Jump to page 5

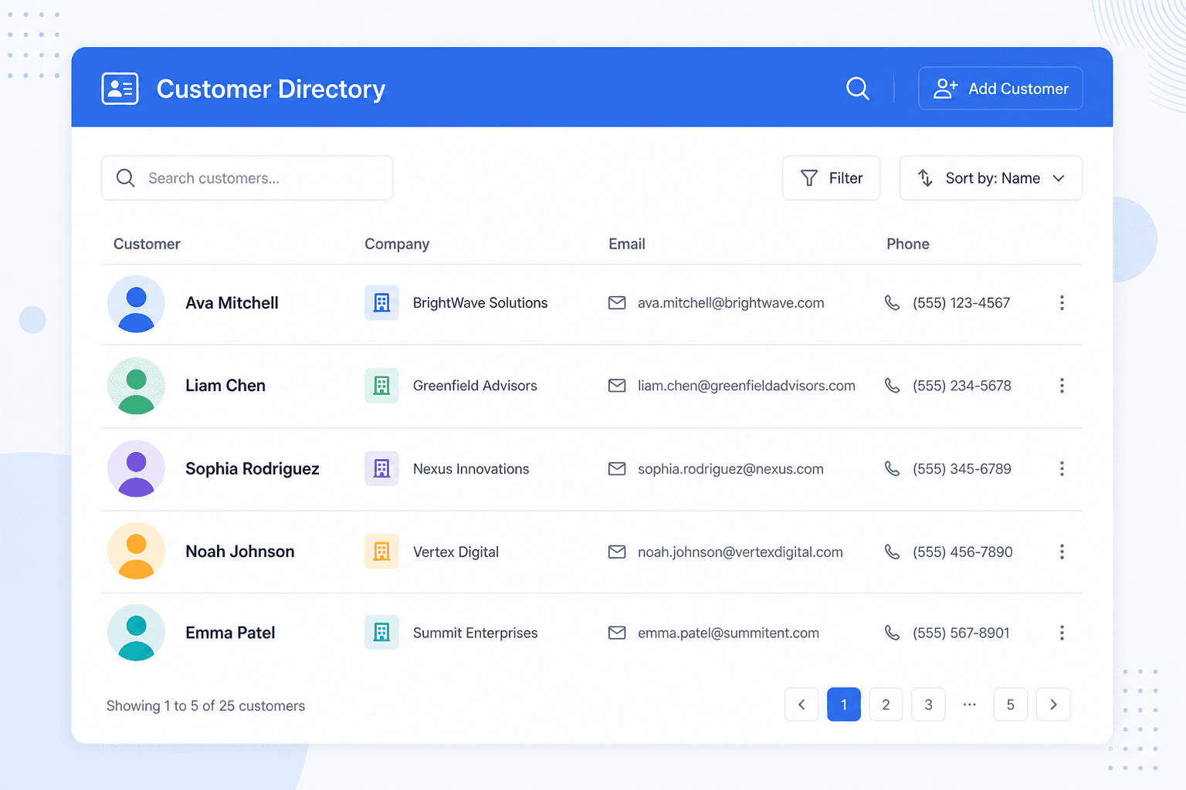point(1010,704)
